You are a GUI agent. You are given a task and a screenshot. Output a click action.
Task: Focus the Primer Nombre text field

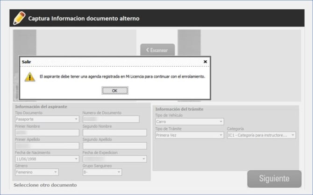point(47,132)
